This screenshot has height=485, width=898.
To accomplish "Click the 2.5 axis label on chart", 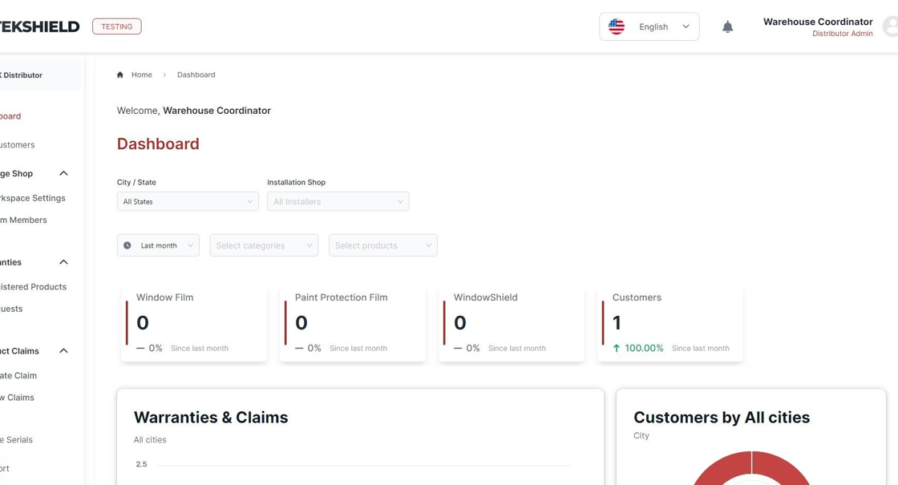I will point(141,464).
